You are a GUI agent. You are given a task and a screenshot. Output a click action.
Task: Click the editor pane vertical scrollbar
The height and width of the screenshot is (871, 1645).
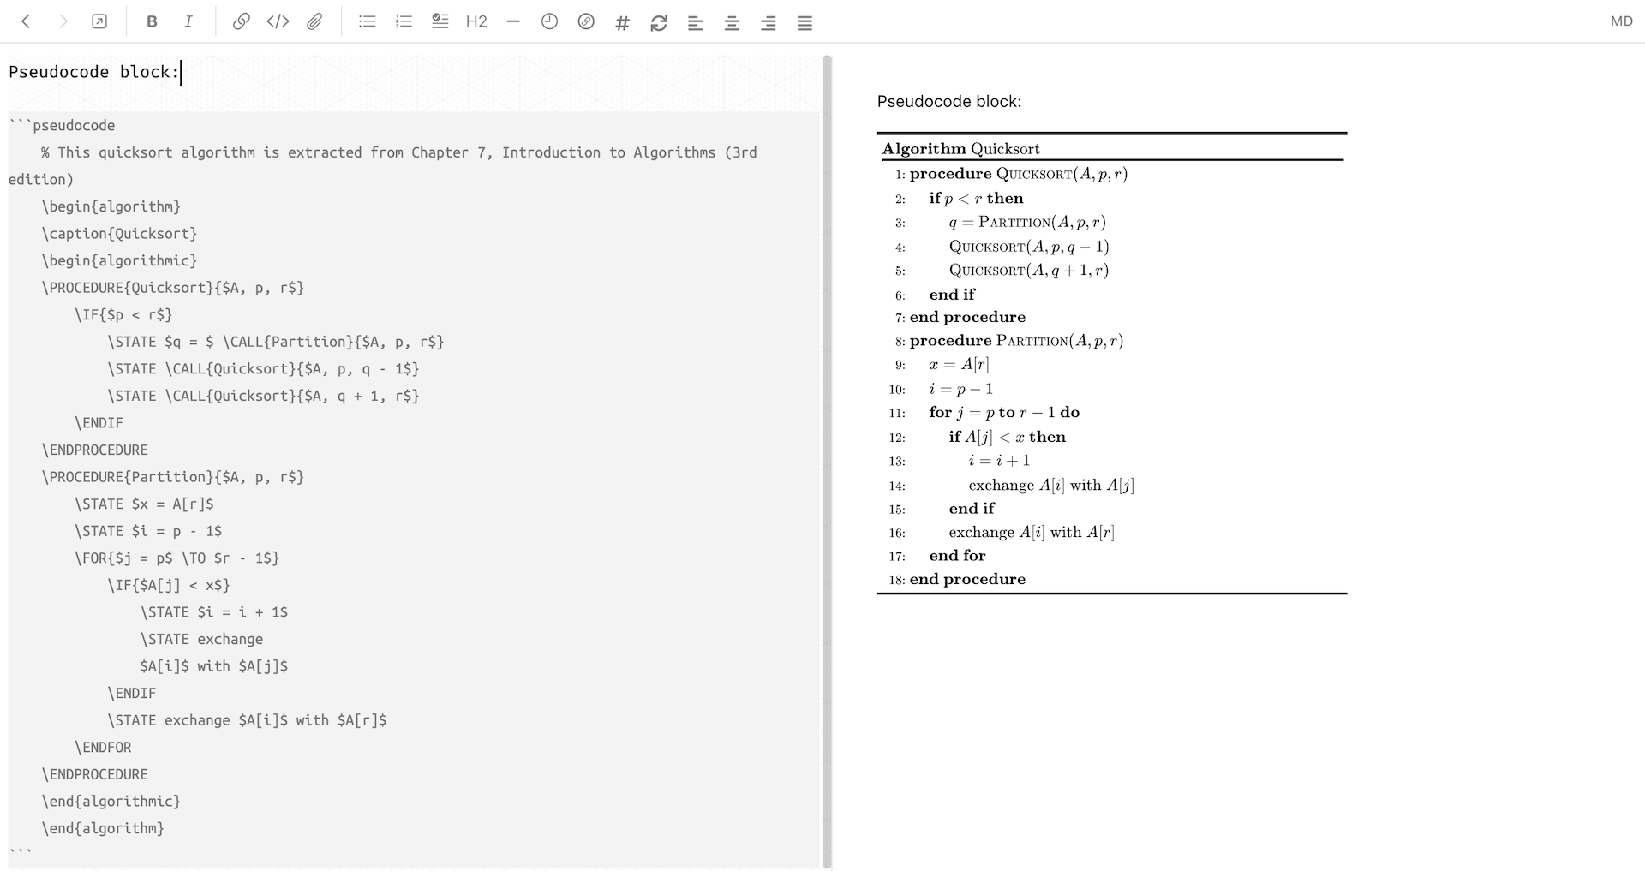click(827, 462)
